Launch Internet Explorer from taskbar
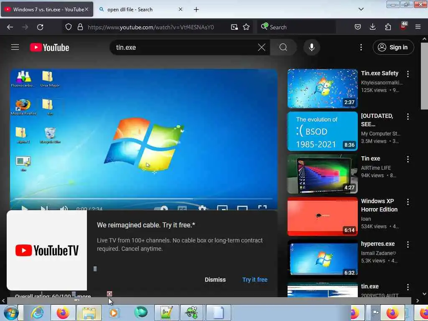 tap(37, 313)
